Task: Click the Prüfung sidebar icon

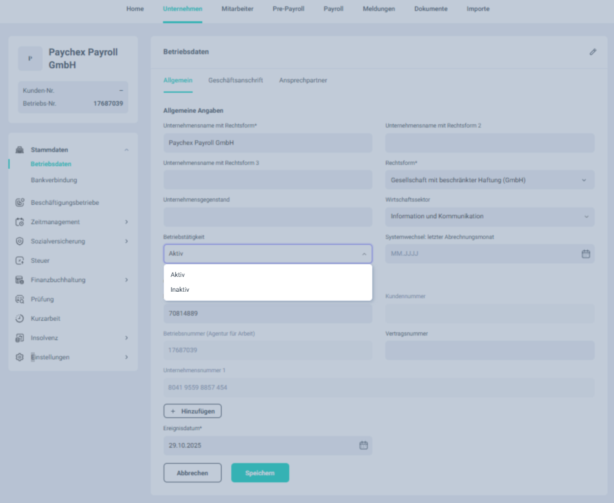Action: point(19,299)
